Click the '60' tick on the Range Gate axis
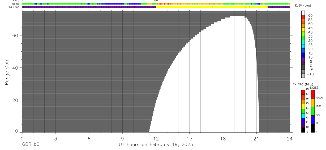The image size is (326, 150). pos(15,35)
